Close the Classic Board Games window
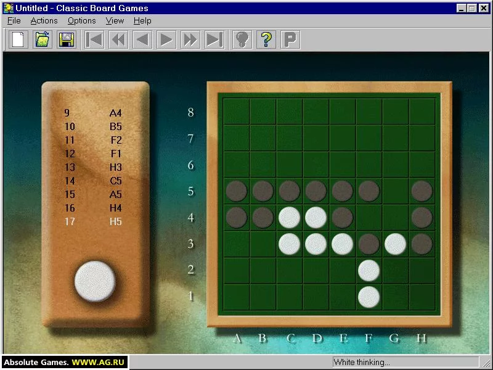Image resolution: width=493 pixels, height=370 pixels. [x=484, y=8]
